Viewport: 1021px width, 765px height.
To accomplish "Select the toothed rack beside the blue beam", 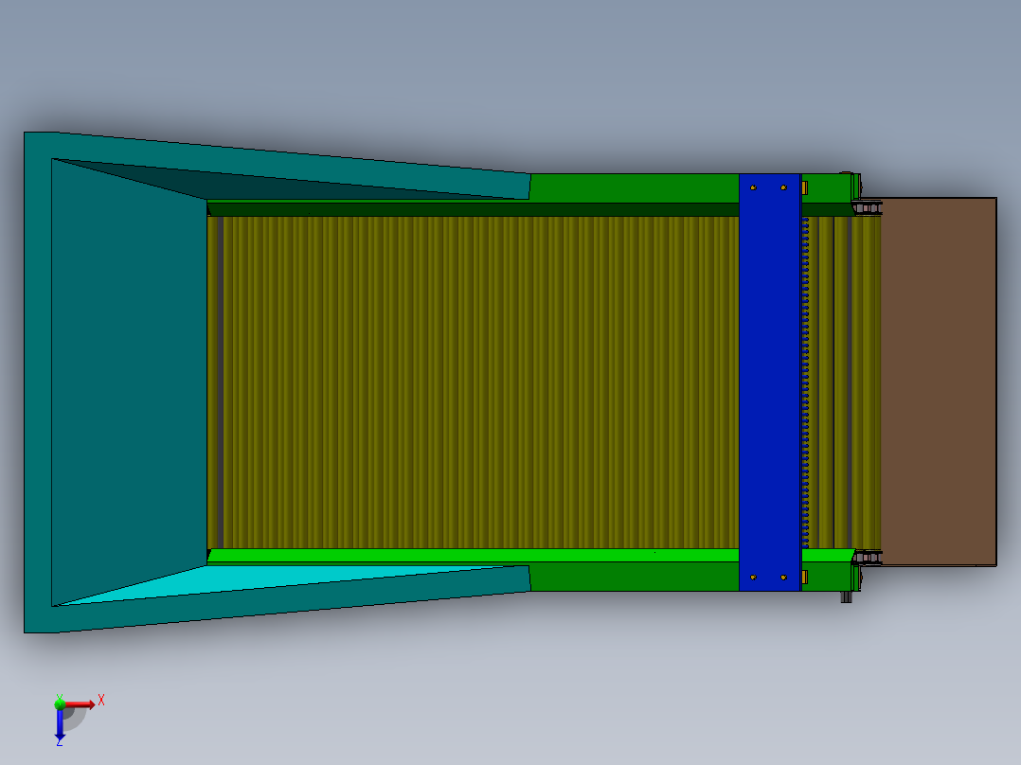I will pyautogui.click(x=805, y=382).
